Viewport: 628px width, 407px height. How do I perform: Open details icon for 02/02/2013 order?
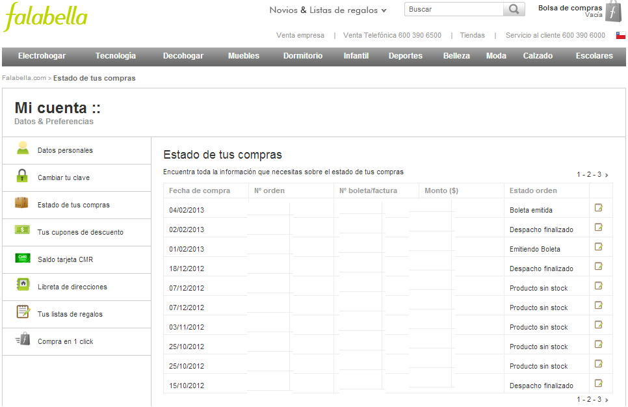598,227
